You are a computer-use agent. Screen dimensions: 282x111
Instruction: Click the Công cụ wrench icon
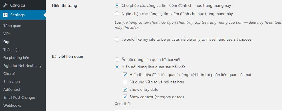click(5, 5)
